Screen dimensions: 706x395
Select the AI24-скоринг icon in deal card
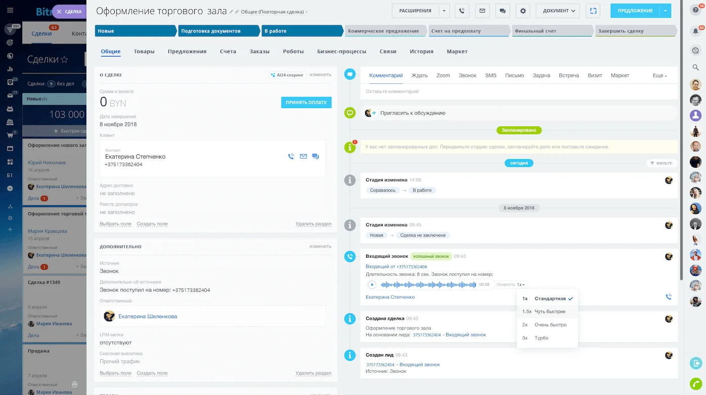[x=273, y=74]
